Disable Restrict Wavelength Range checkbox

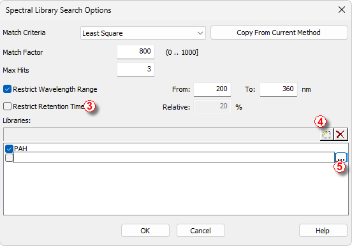tap(7, 89)
